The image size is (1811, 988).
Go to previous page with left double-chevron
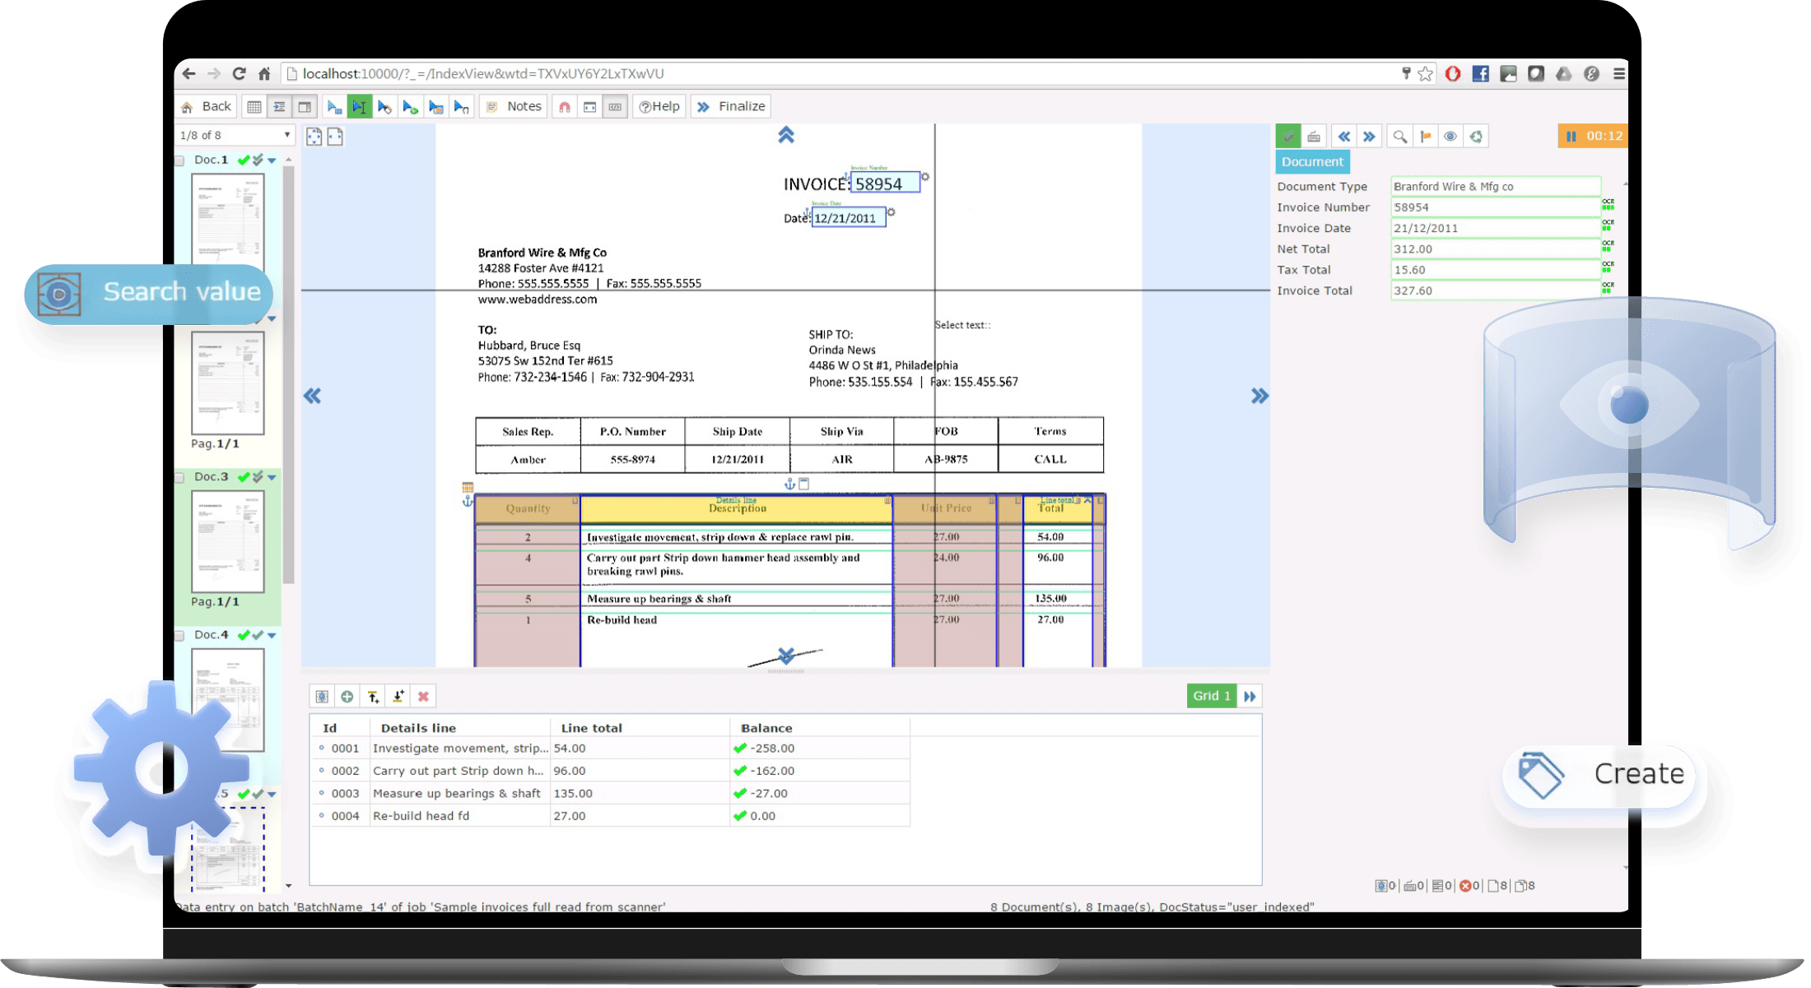(312, 397)
